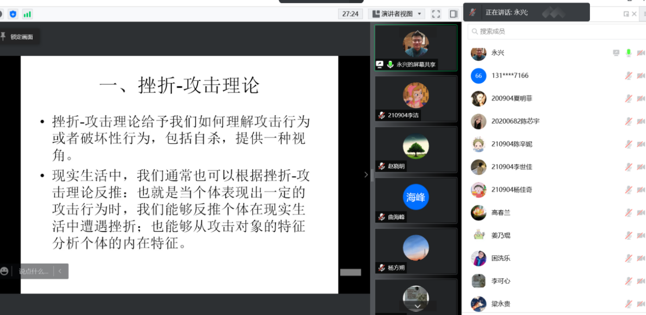The image size is (646, 315).
Task: Toggle the side panel layout icon
Action: (453, 14)
